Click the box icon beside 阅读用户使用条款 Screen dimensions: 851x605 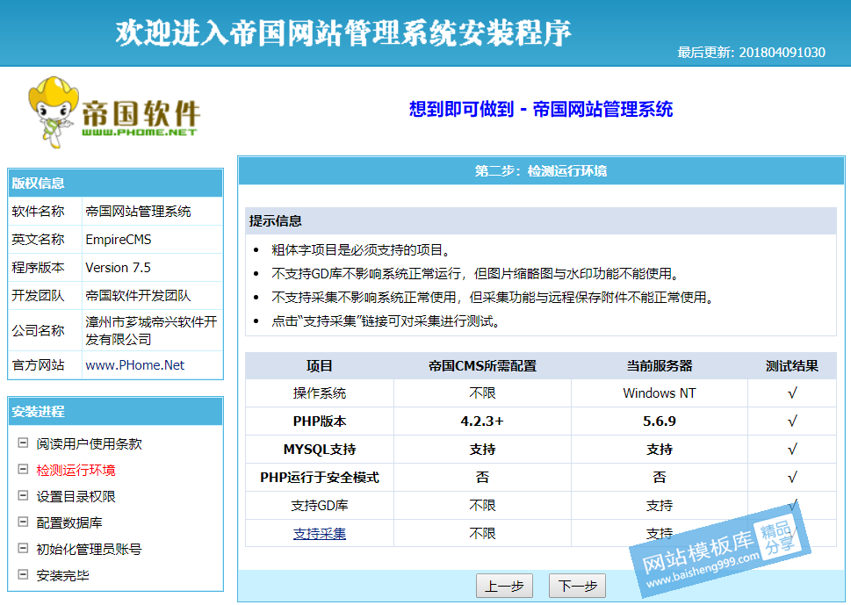coord(23,443)
